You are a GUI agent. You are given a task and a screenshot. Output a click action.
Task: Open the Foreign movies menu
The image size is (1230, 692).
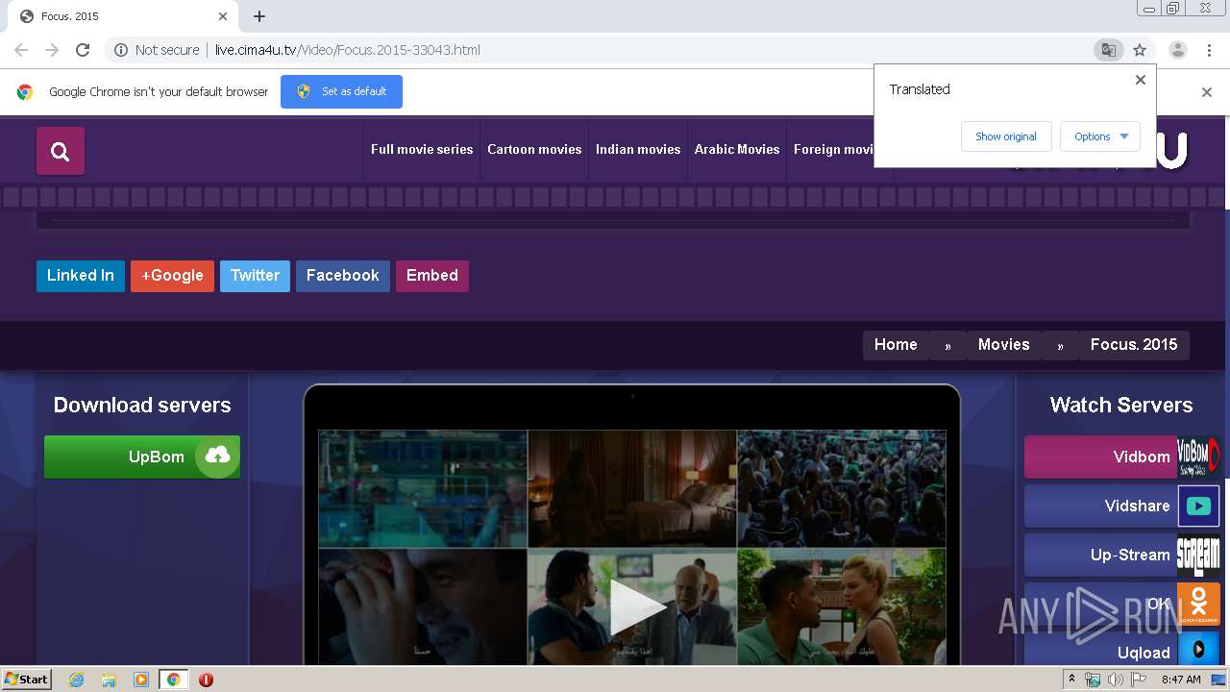(833, 149)
